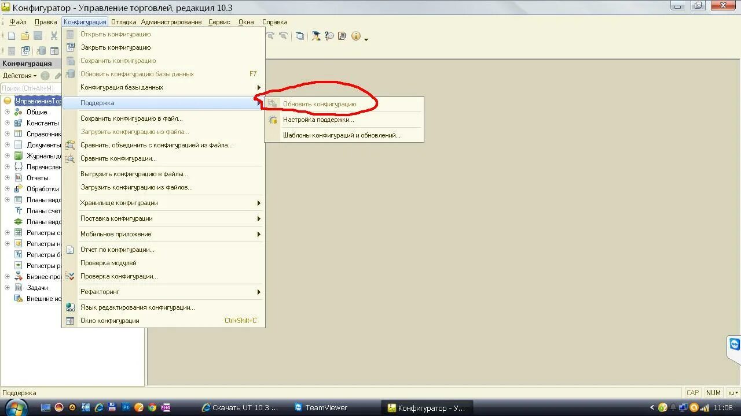Select УправлениеТорговлей root tree item
The height and width of the screenshot is (416, 741).
pos(39,101)
